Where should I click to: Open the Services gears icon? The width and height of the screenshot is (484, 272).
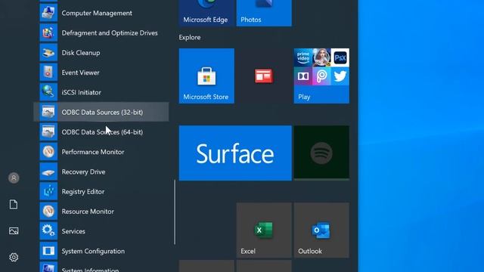point(48,231)
